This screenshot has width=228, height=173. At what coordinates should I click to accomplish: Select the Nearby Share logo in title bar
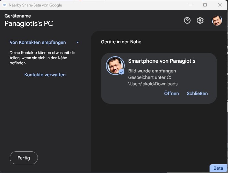(5, 5)
